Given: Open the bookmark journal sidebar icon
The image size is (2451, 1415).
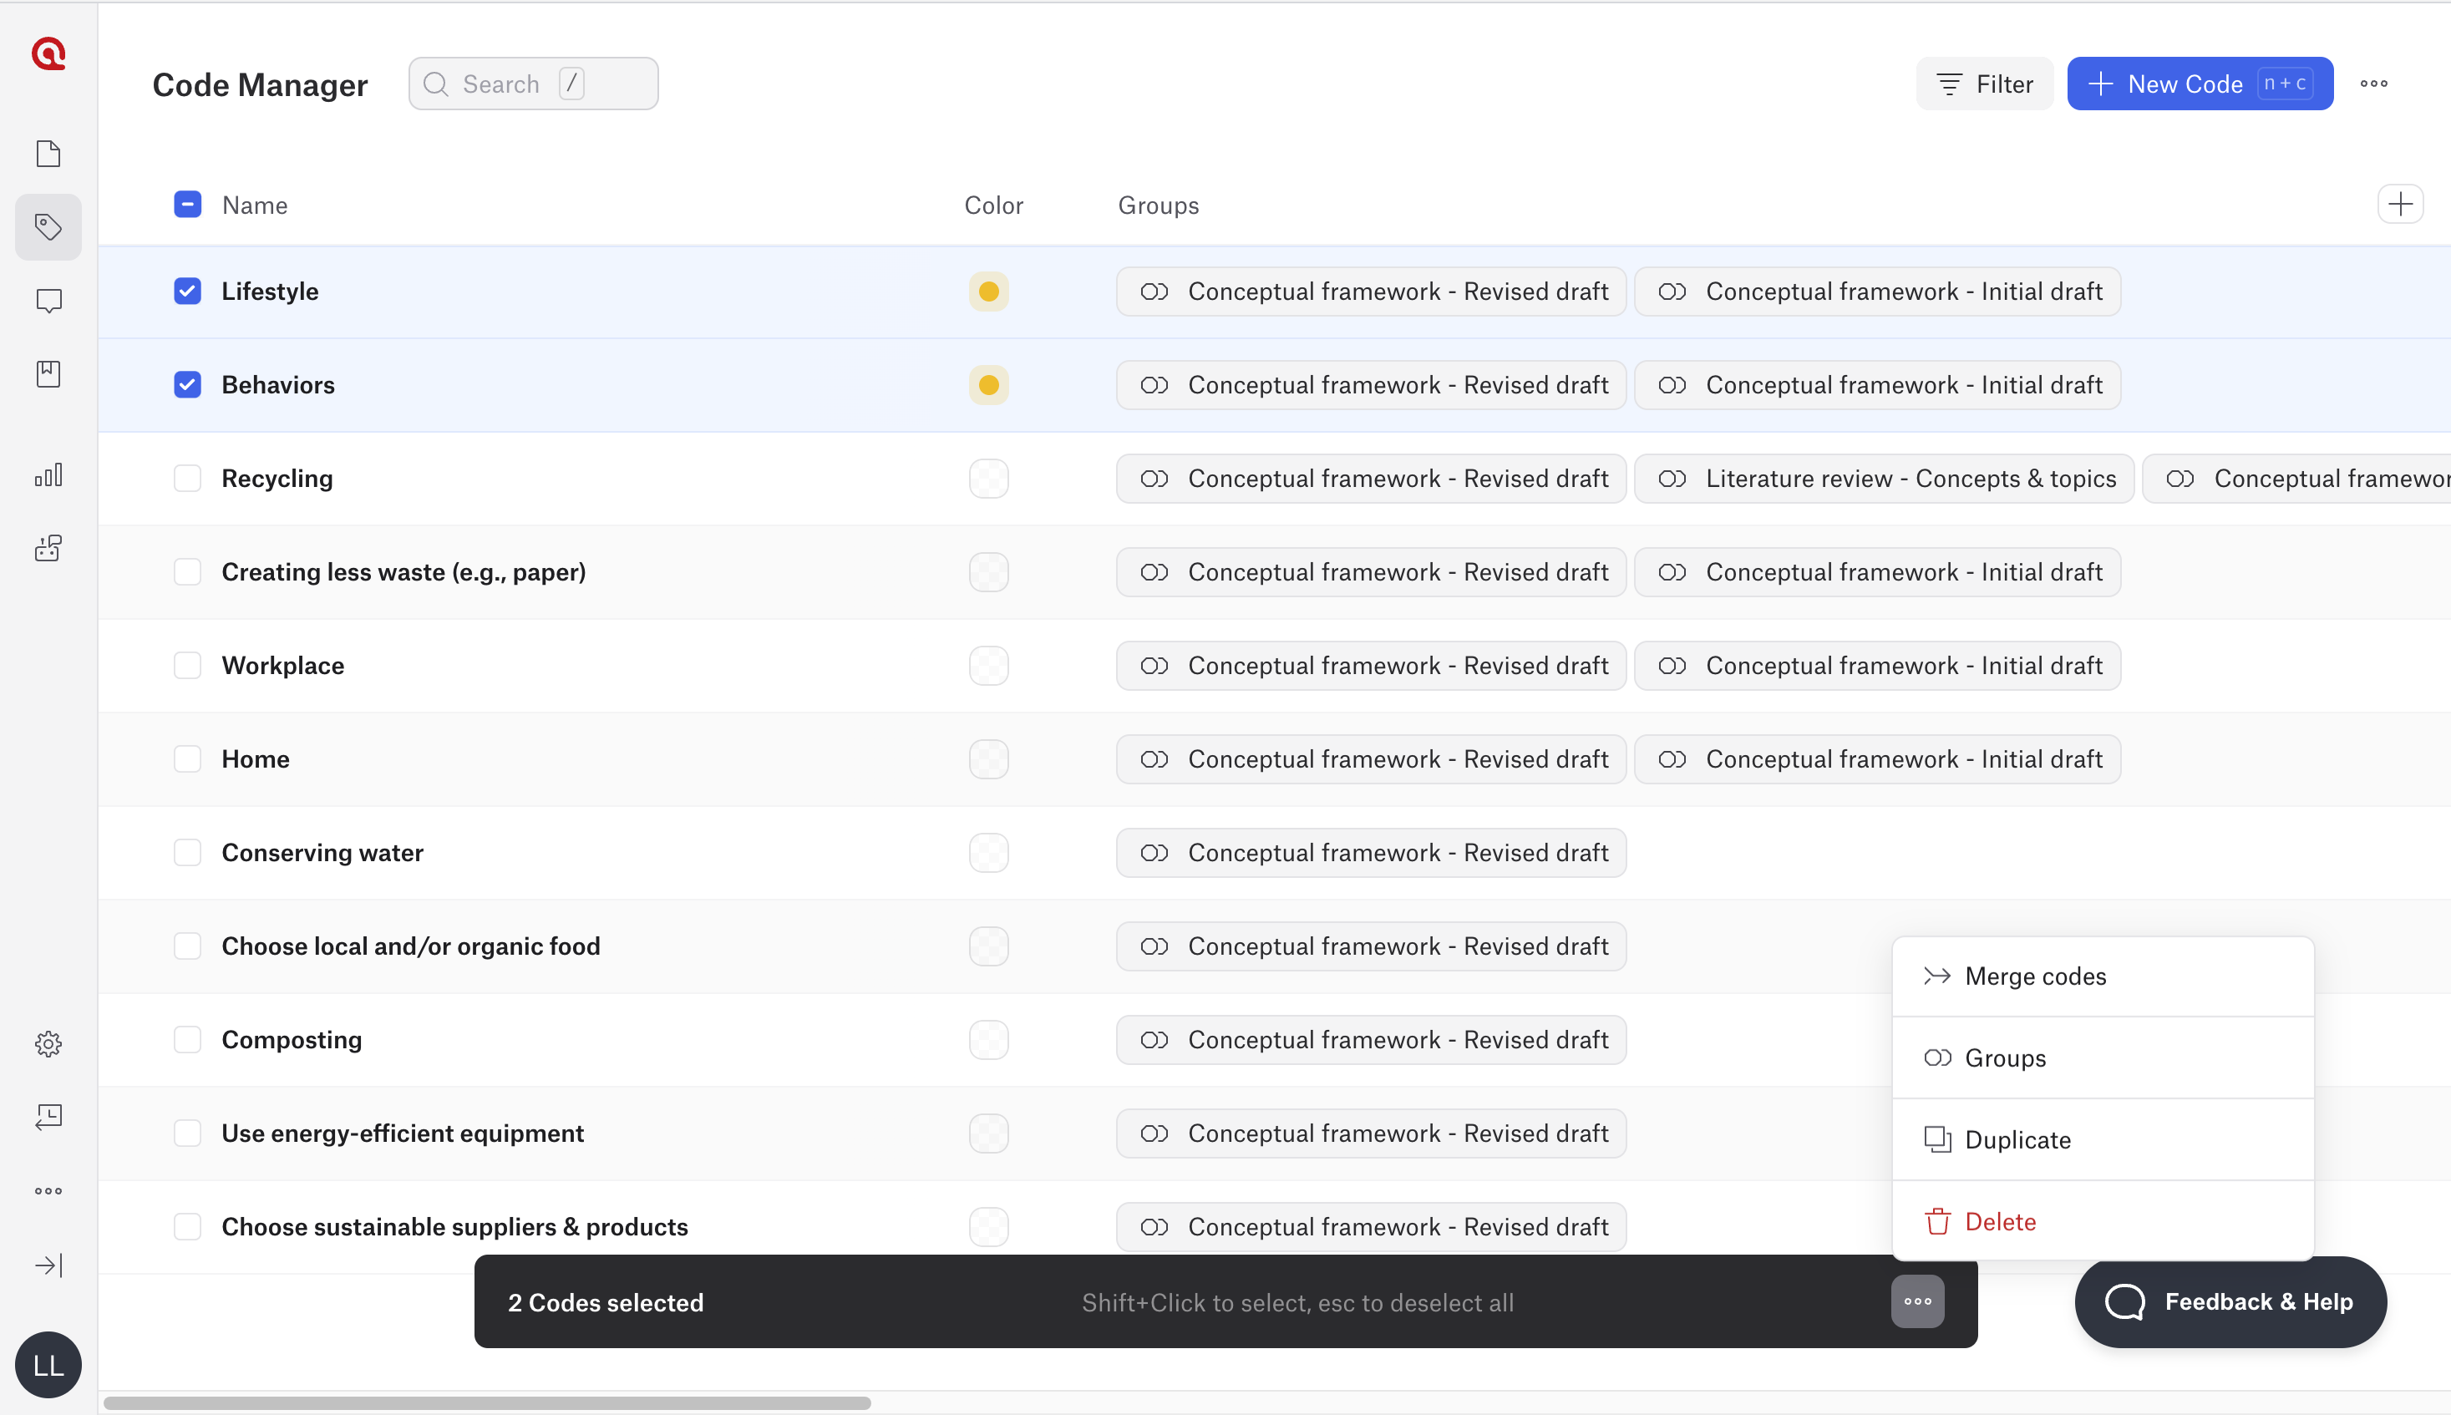Looking at the screenshot, I should coord(48,374).
